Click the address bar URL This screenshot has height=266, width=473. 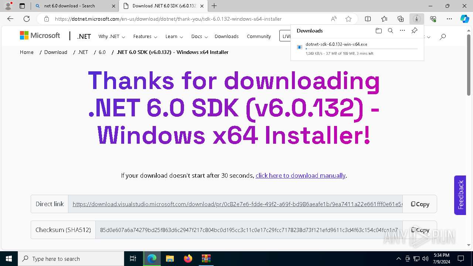(x=168, y=19)
